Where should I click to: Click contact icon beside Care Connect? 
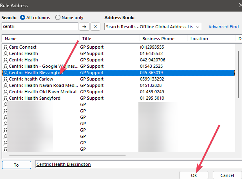pos(6,47)
